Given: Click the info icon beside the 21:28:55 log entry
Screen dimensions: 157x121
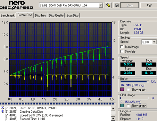Looking at the screenshot, I should [3, 111].
